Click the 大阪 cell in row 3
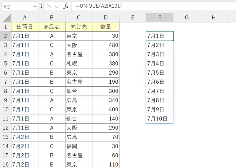Viewport: 236px width, 168px height. click(79, 45)
